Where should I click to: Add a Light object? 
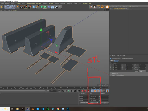(x=60, y=7)
